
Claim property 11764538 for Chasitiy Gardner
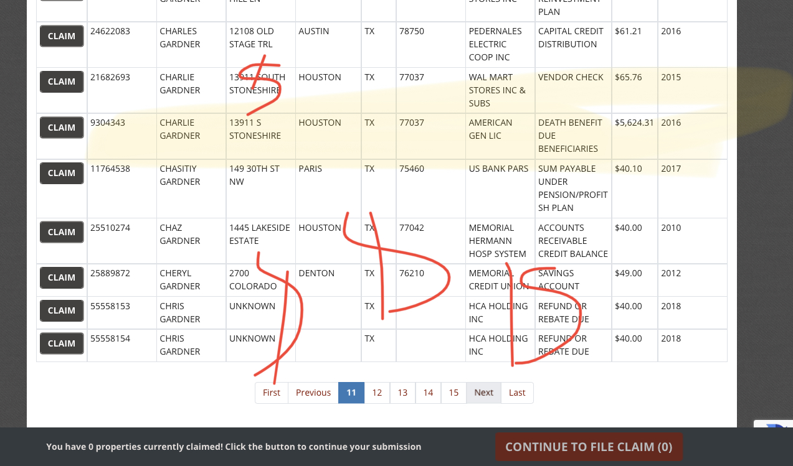(x=62, y=173)
